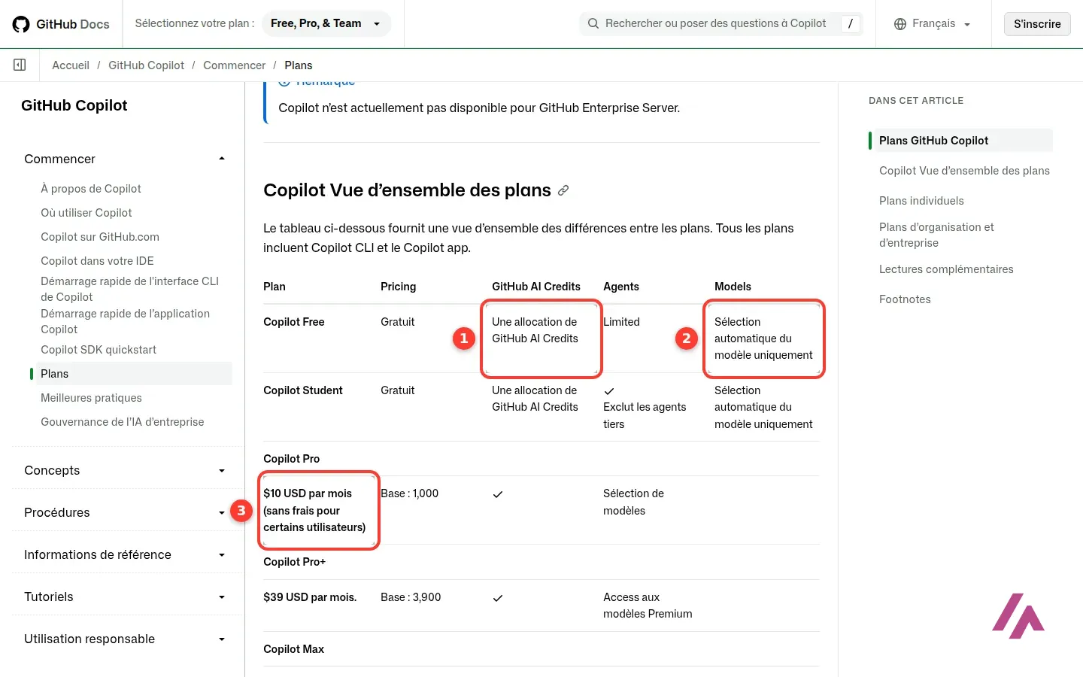Image resolution: width=1083 pixels, height=677 pixels.
Task: Copy anchor link beside Copilot Vue d'ensemble heading
Action: [x=563, y=190]
